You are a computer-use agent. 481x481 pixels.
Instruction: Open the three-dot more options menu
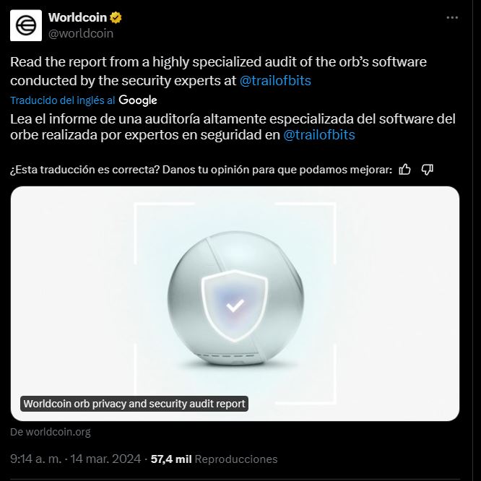click(452, 18)
